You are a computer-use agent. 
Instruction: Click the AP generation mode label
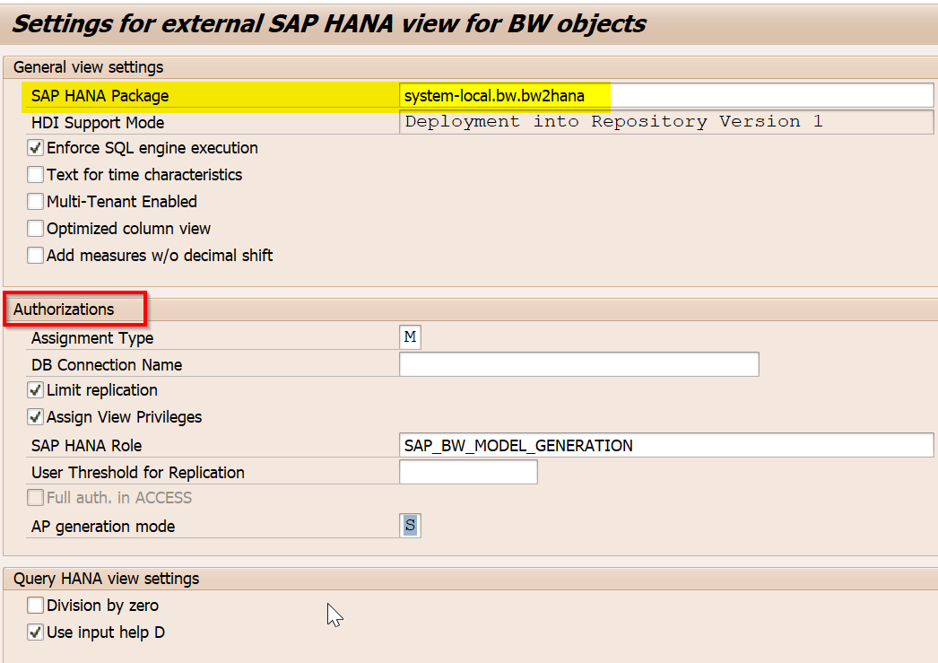pyautogui.click(x=103, y=527)
